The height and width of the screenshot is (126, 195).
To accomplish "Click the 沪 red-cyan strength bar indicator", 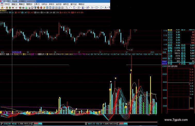I will (x=38, y=124).
